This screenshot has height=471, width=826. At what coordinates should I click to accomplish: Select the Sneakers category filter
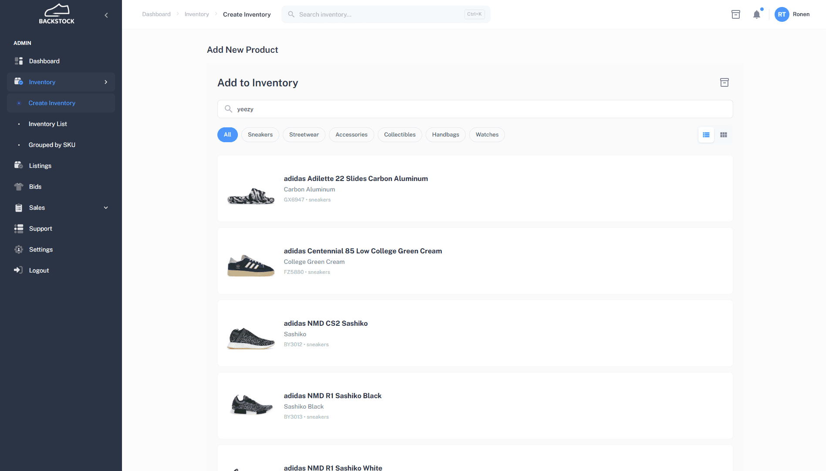pos(260,134)
